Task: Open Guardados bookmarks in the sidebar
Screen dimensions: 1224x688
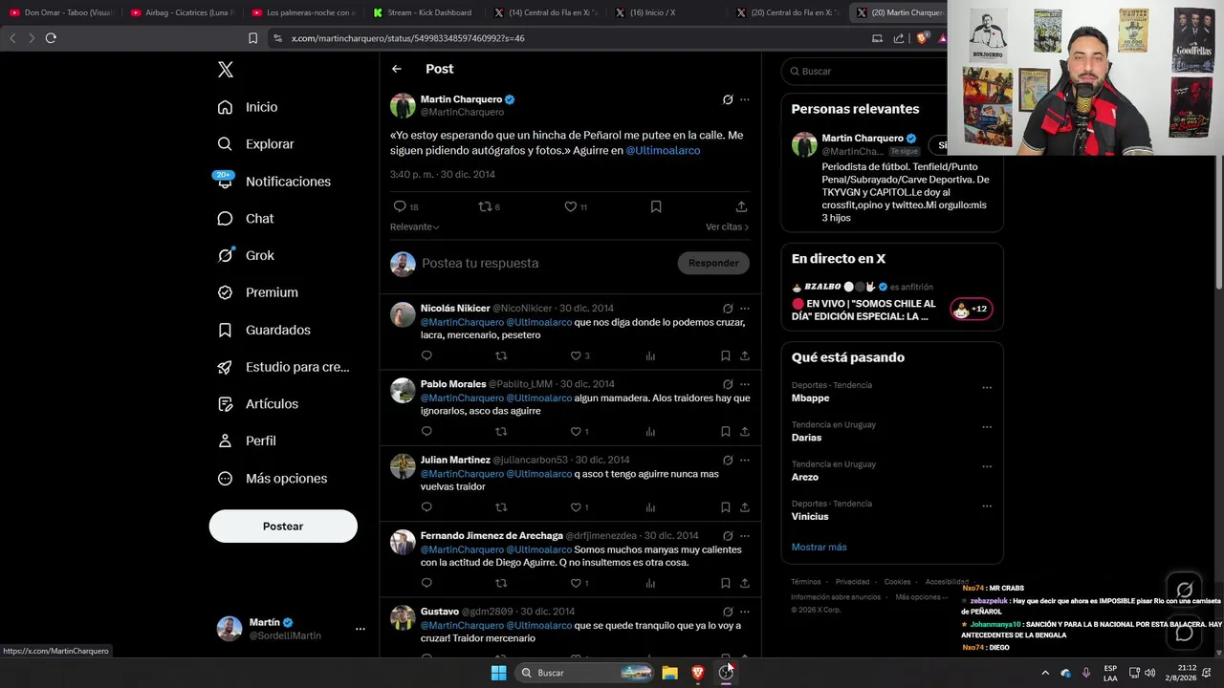Action: (x=264, y=330)
